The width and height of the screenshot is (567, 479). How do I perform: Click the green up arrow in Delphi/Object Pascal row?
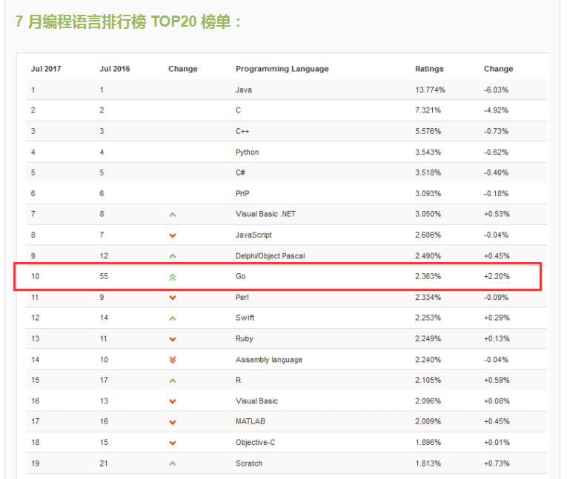[x=173, y=256]
